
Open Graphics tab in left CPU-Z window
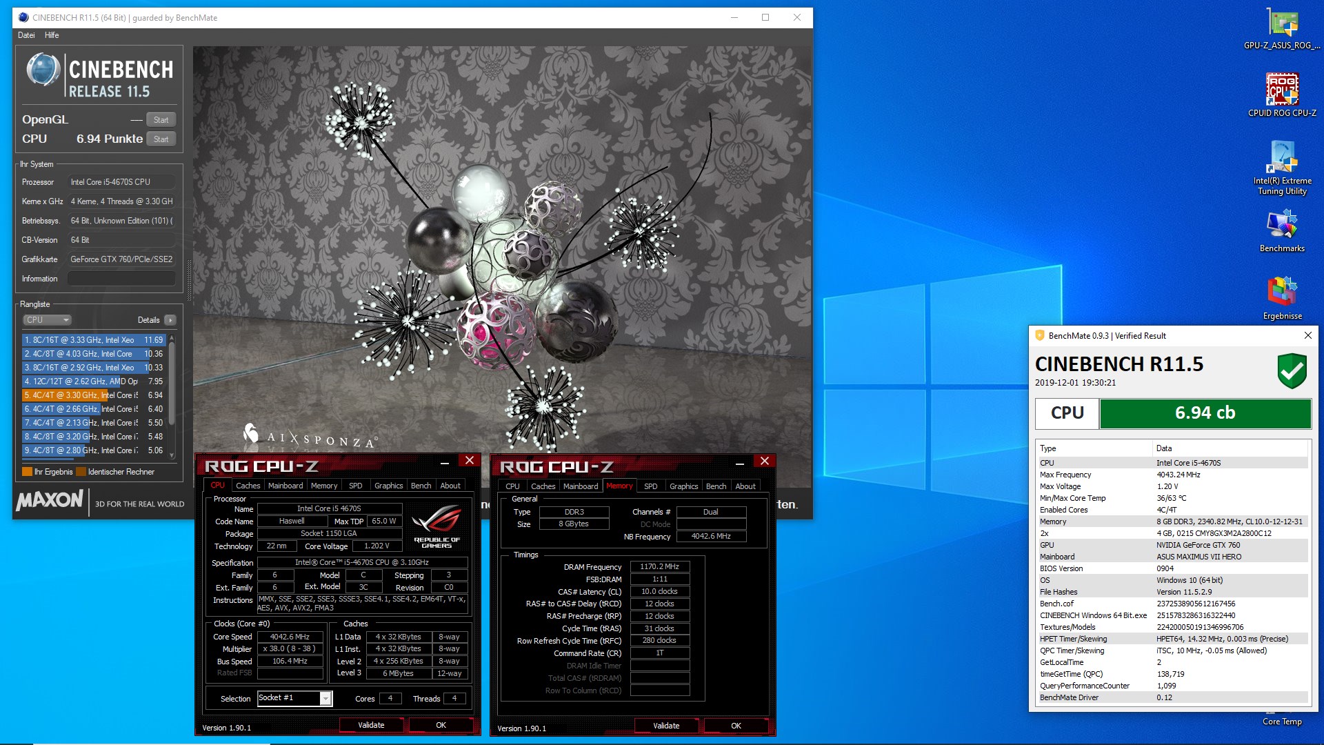[388, 486]
